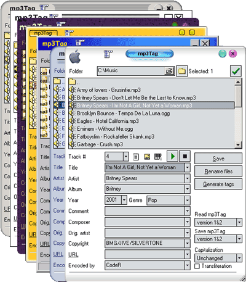This screenshot has height=282, width=246.
Task: Expand the Encoded by dropdown arrow
Action: point(187,265)
